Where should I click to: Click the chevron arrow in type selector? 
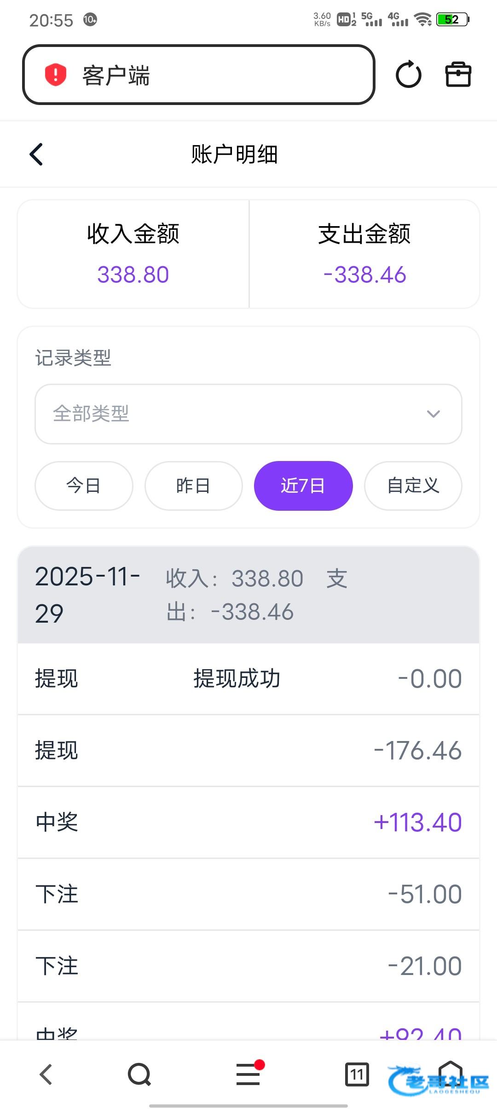click(433, 414)
